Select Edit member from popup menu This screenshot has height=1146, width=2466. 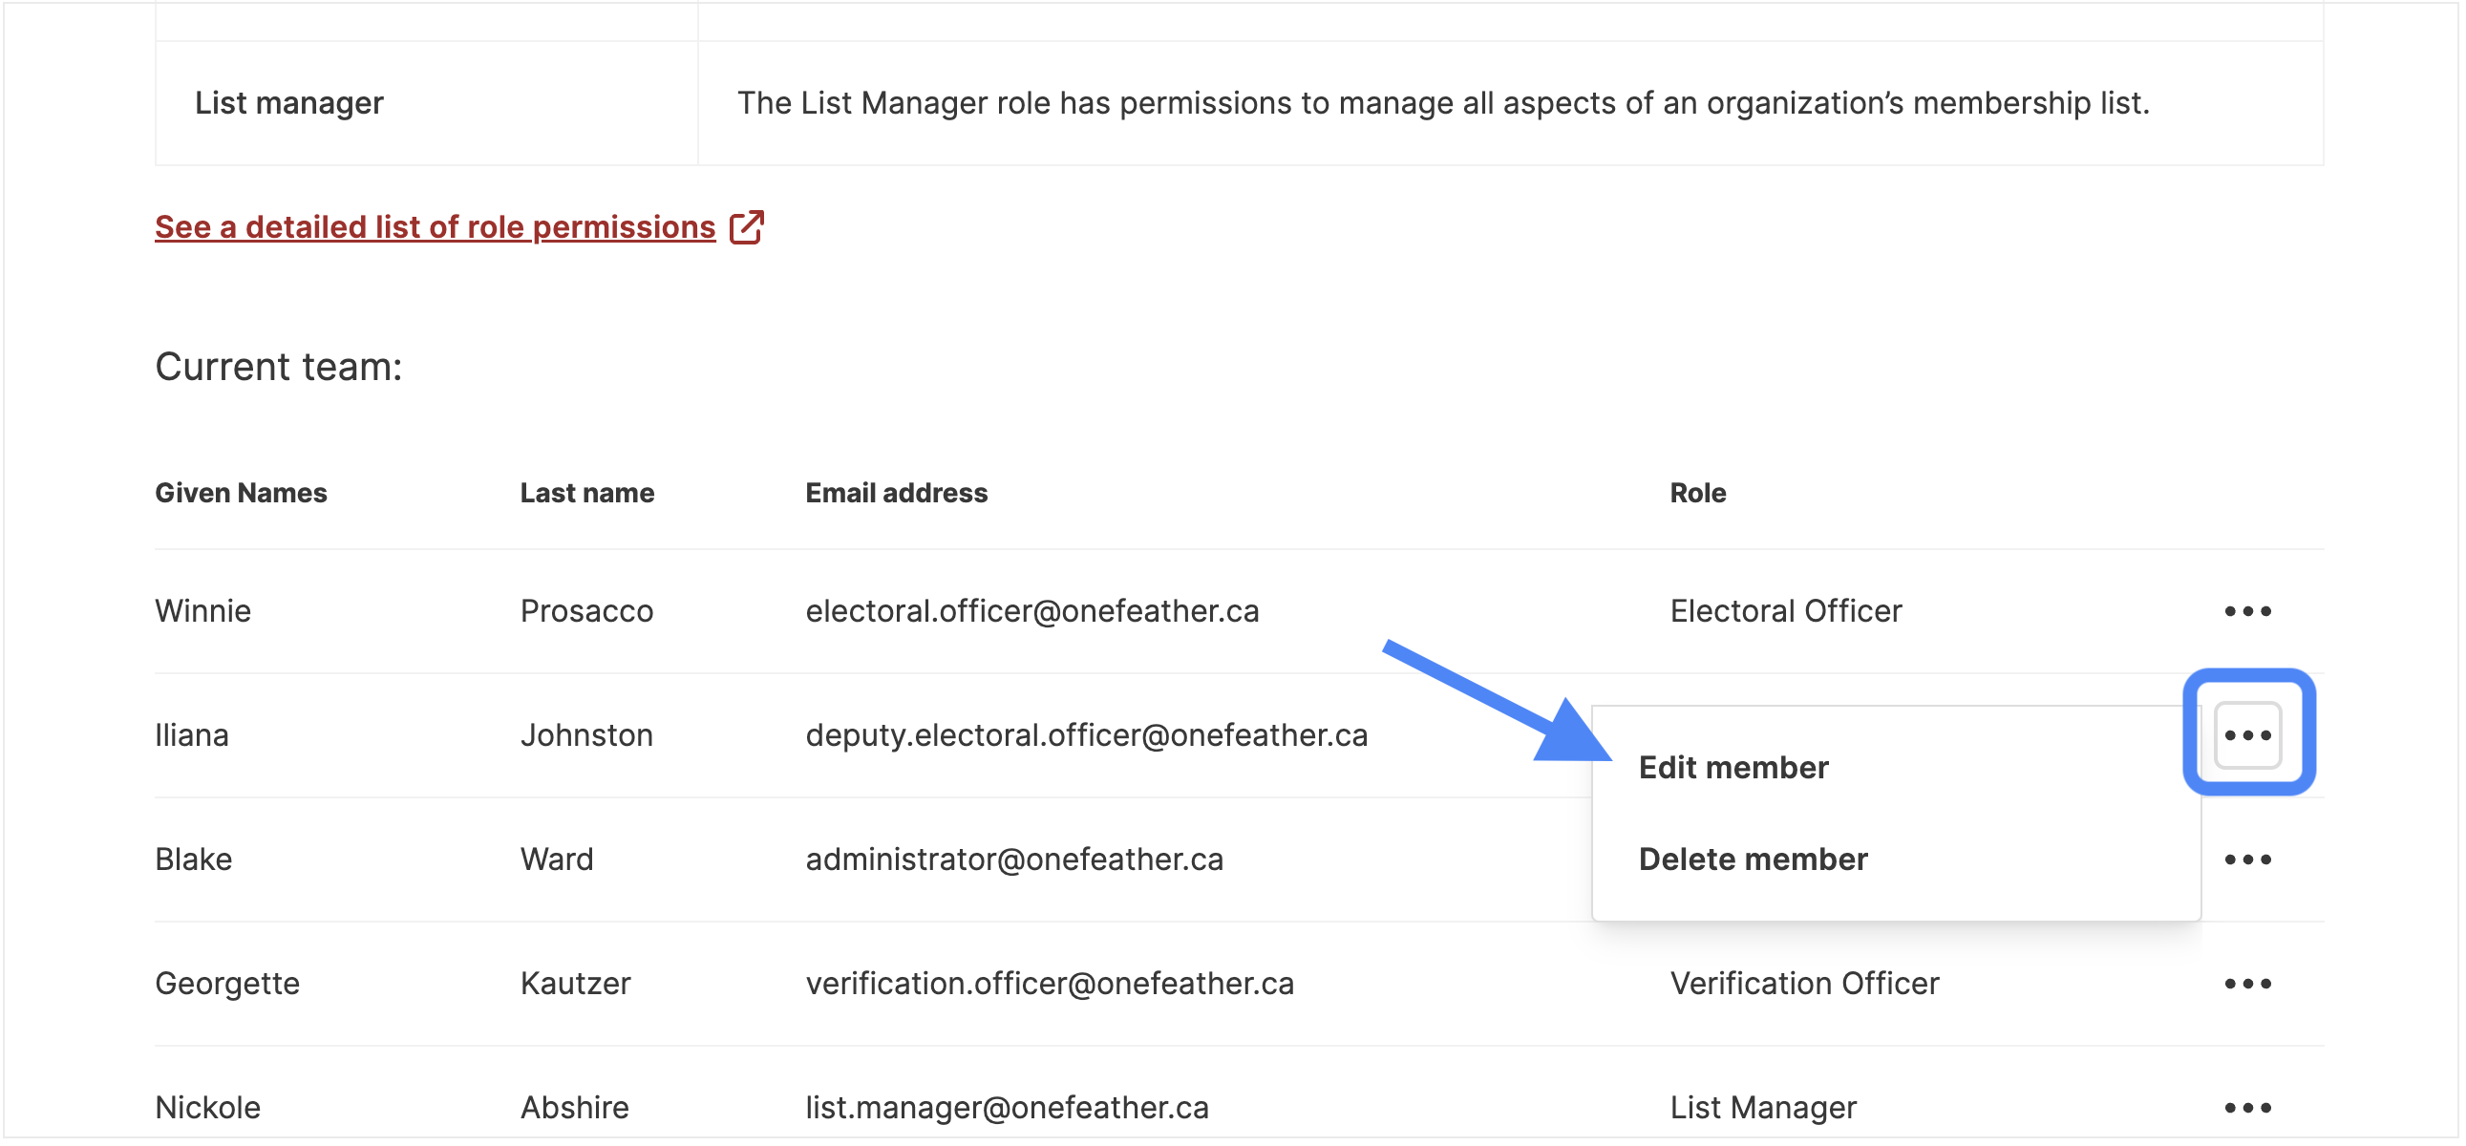pyautogui.click(x=1733, y=768)
